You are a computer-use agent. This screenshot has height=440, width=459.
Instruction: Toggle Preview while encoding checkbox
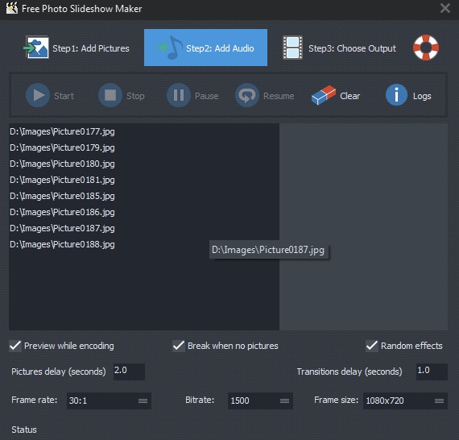point(15,346)
